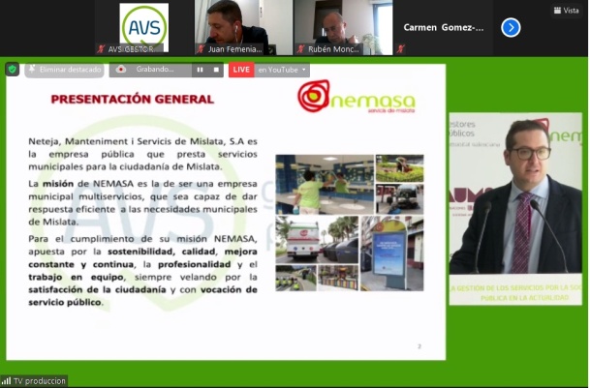Select Carmen Gomez participant tile
Screen dimensions: 590x388
click(x=443, y=27)
